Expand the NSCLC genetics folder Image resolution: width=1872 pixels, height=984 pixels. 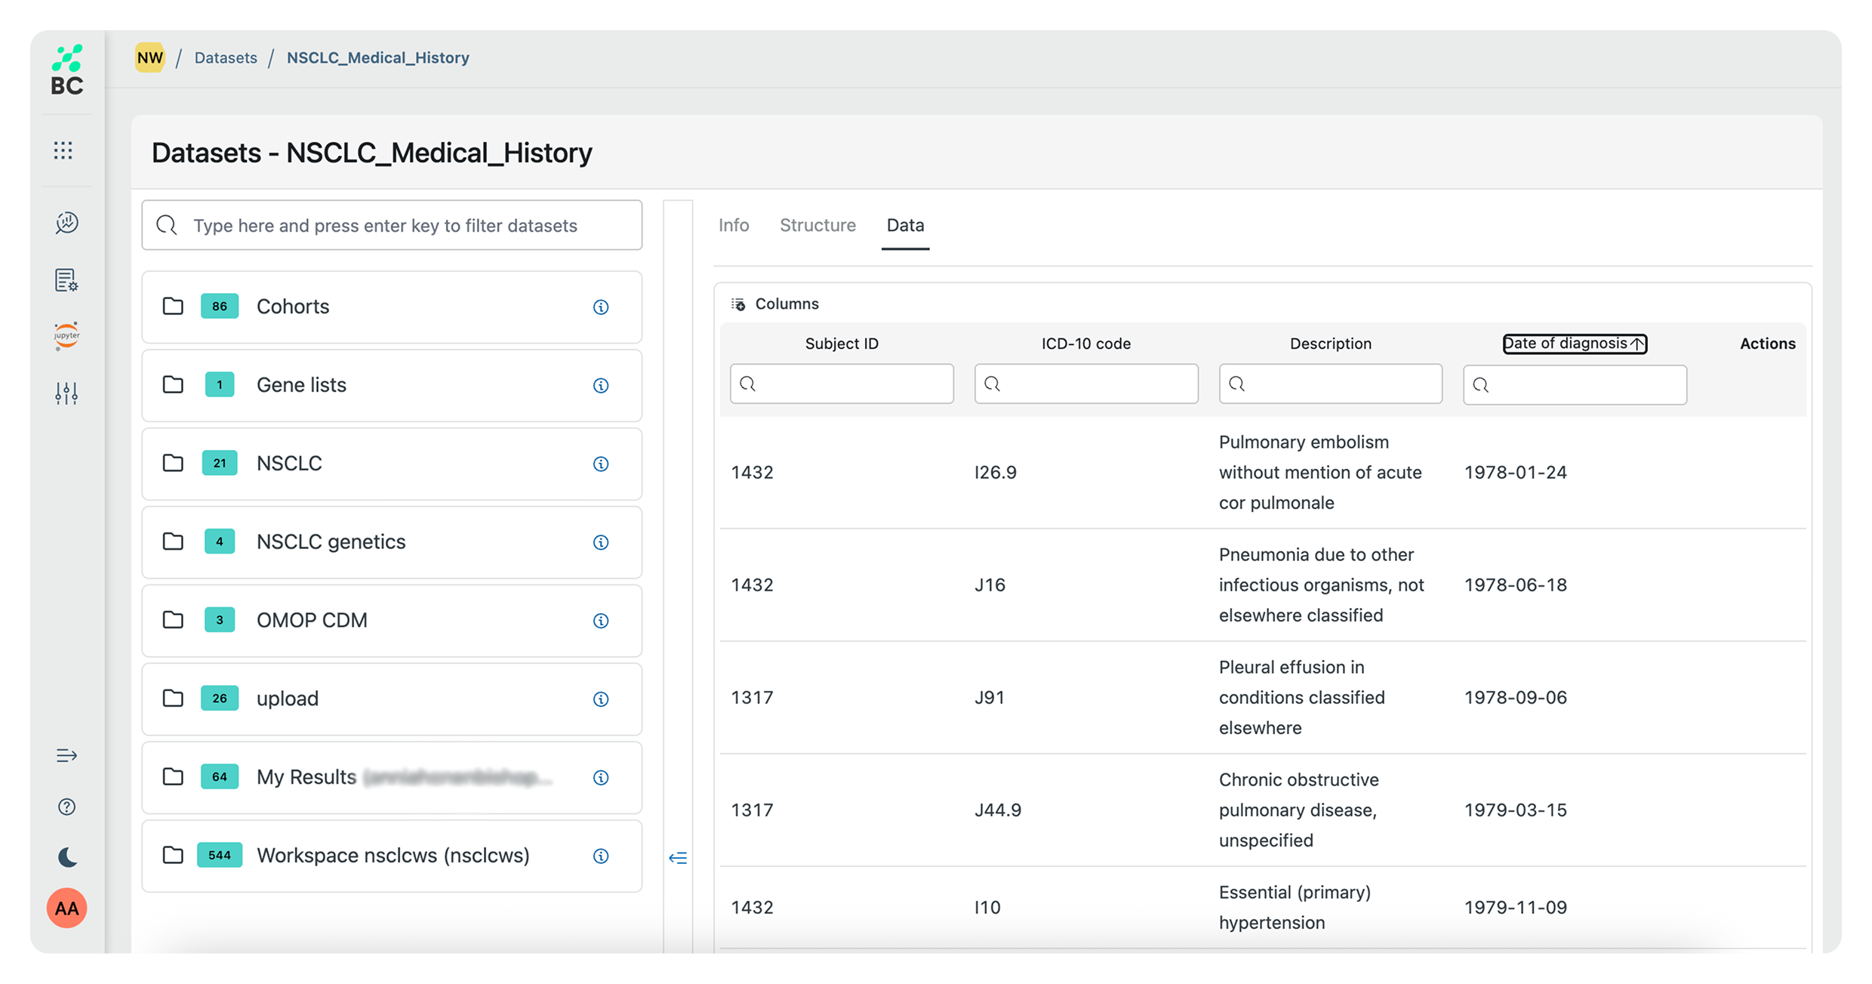[x=331, y=542]
